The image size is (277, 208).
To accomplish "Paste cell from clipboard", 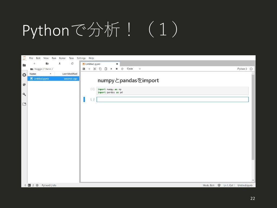I will (x=106, y=69).
